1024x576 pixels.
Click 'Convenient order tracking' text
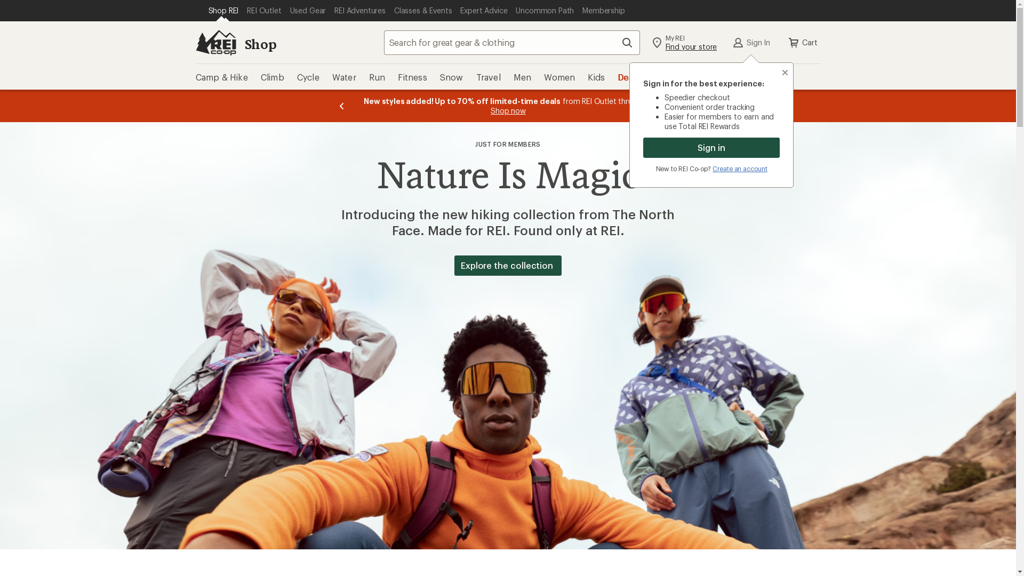(x=709, y=107)
